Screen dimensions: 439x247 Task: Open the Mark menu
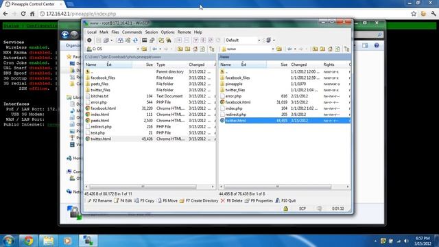[x=104, y=32]
